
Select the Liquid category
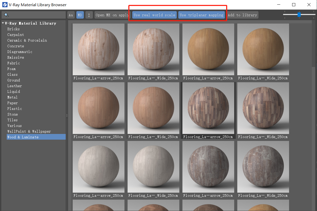coord(13,92)
